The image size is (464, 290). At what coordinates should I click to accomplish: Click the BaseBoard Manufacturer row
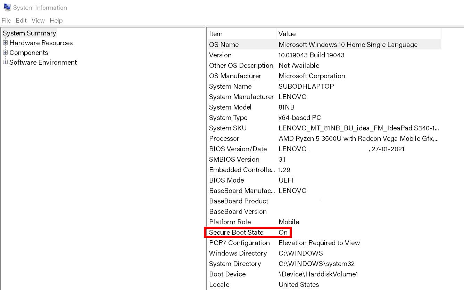click(324, 191)
